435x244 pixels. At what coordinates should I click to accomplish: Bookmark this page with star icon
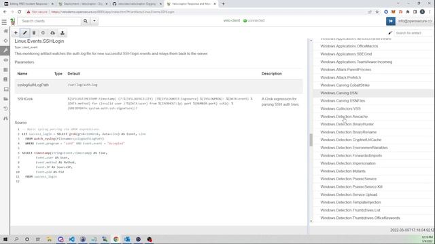(377, 12)
